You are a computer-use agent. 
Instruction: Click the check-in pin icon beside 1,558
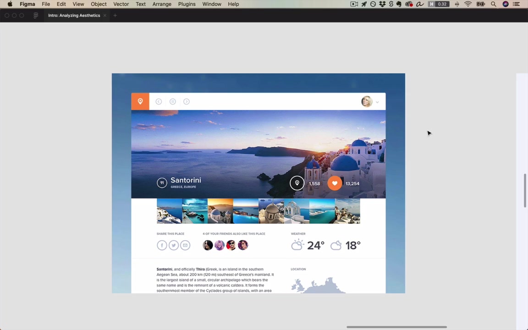(x=297, y=183)
